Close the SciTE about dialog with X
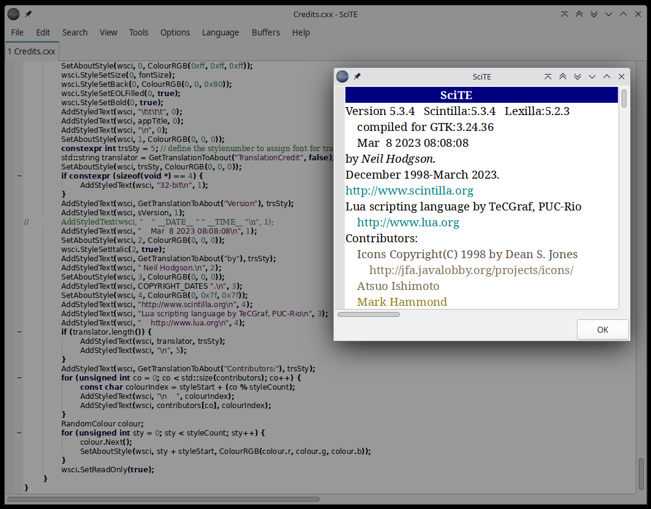The height and width of the screenshot is (509, 651). pyautogui.click(x=622, y=76)
